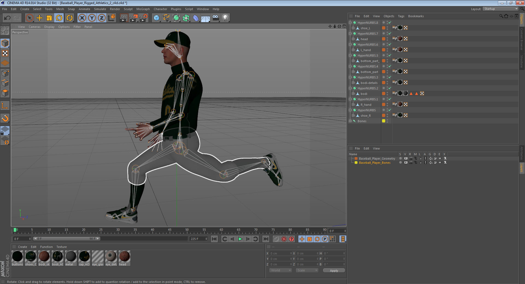This screenshot has width=525, height=284.
Task: Play the animation forward
Action: (240, 239)
